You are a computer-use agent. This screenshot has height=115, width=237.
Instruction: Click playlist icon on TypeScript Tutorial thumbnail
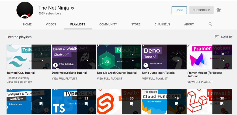pyautogui.click(x=86, y=103)
